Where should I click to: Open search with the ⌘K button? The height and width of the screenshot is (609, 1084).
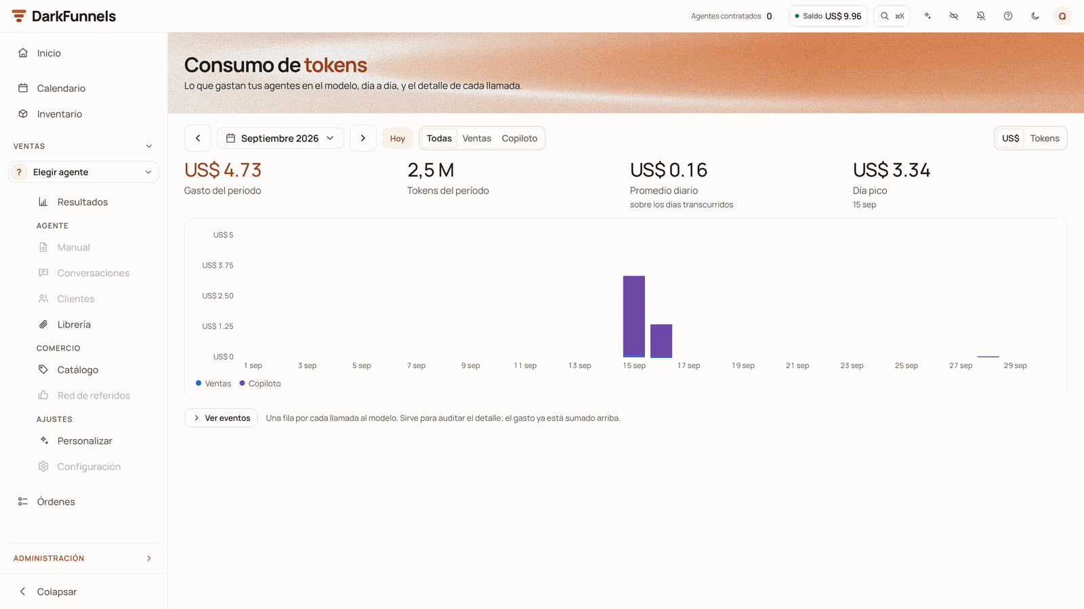[892, 16]
